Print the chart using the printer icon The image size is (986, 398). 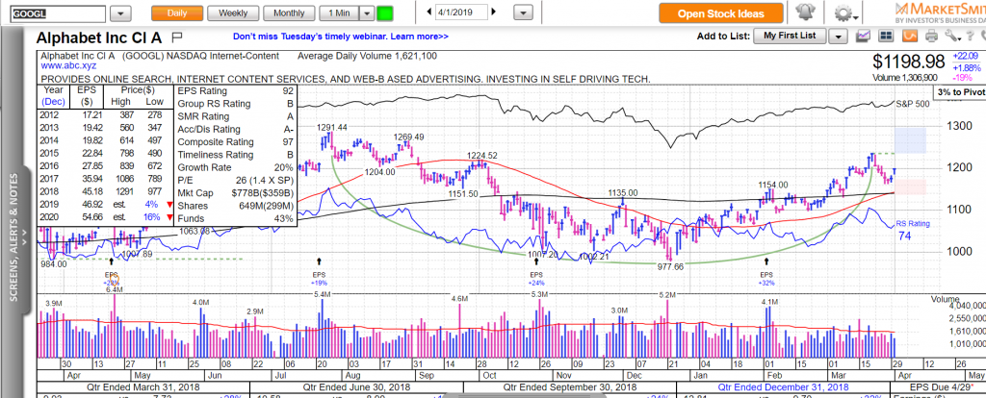pyautogui.click(x=931, y=36)
